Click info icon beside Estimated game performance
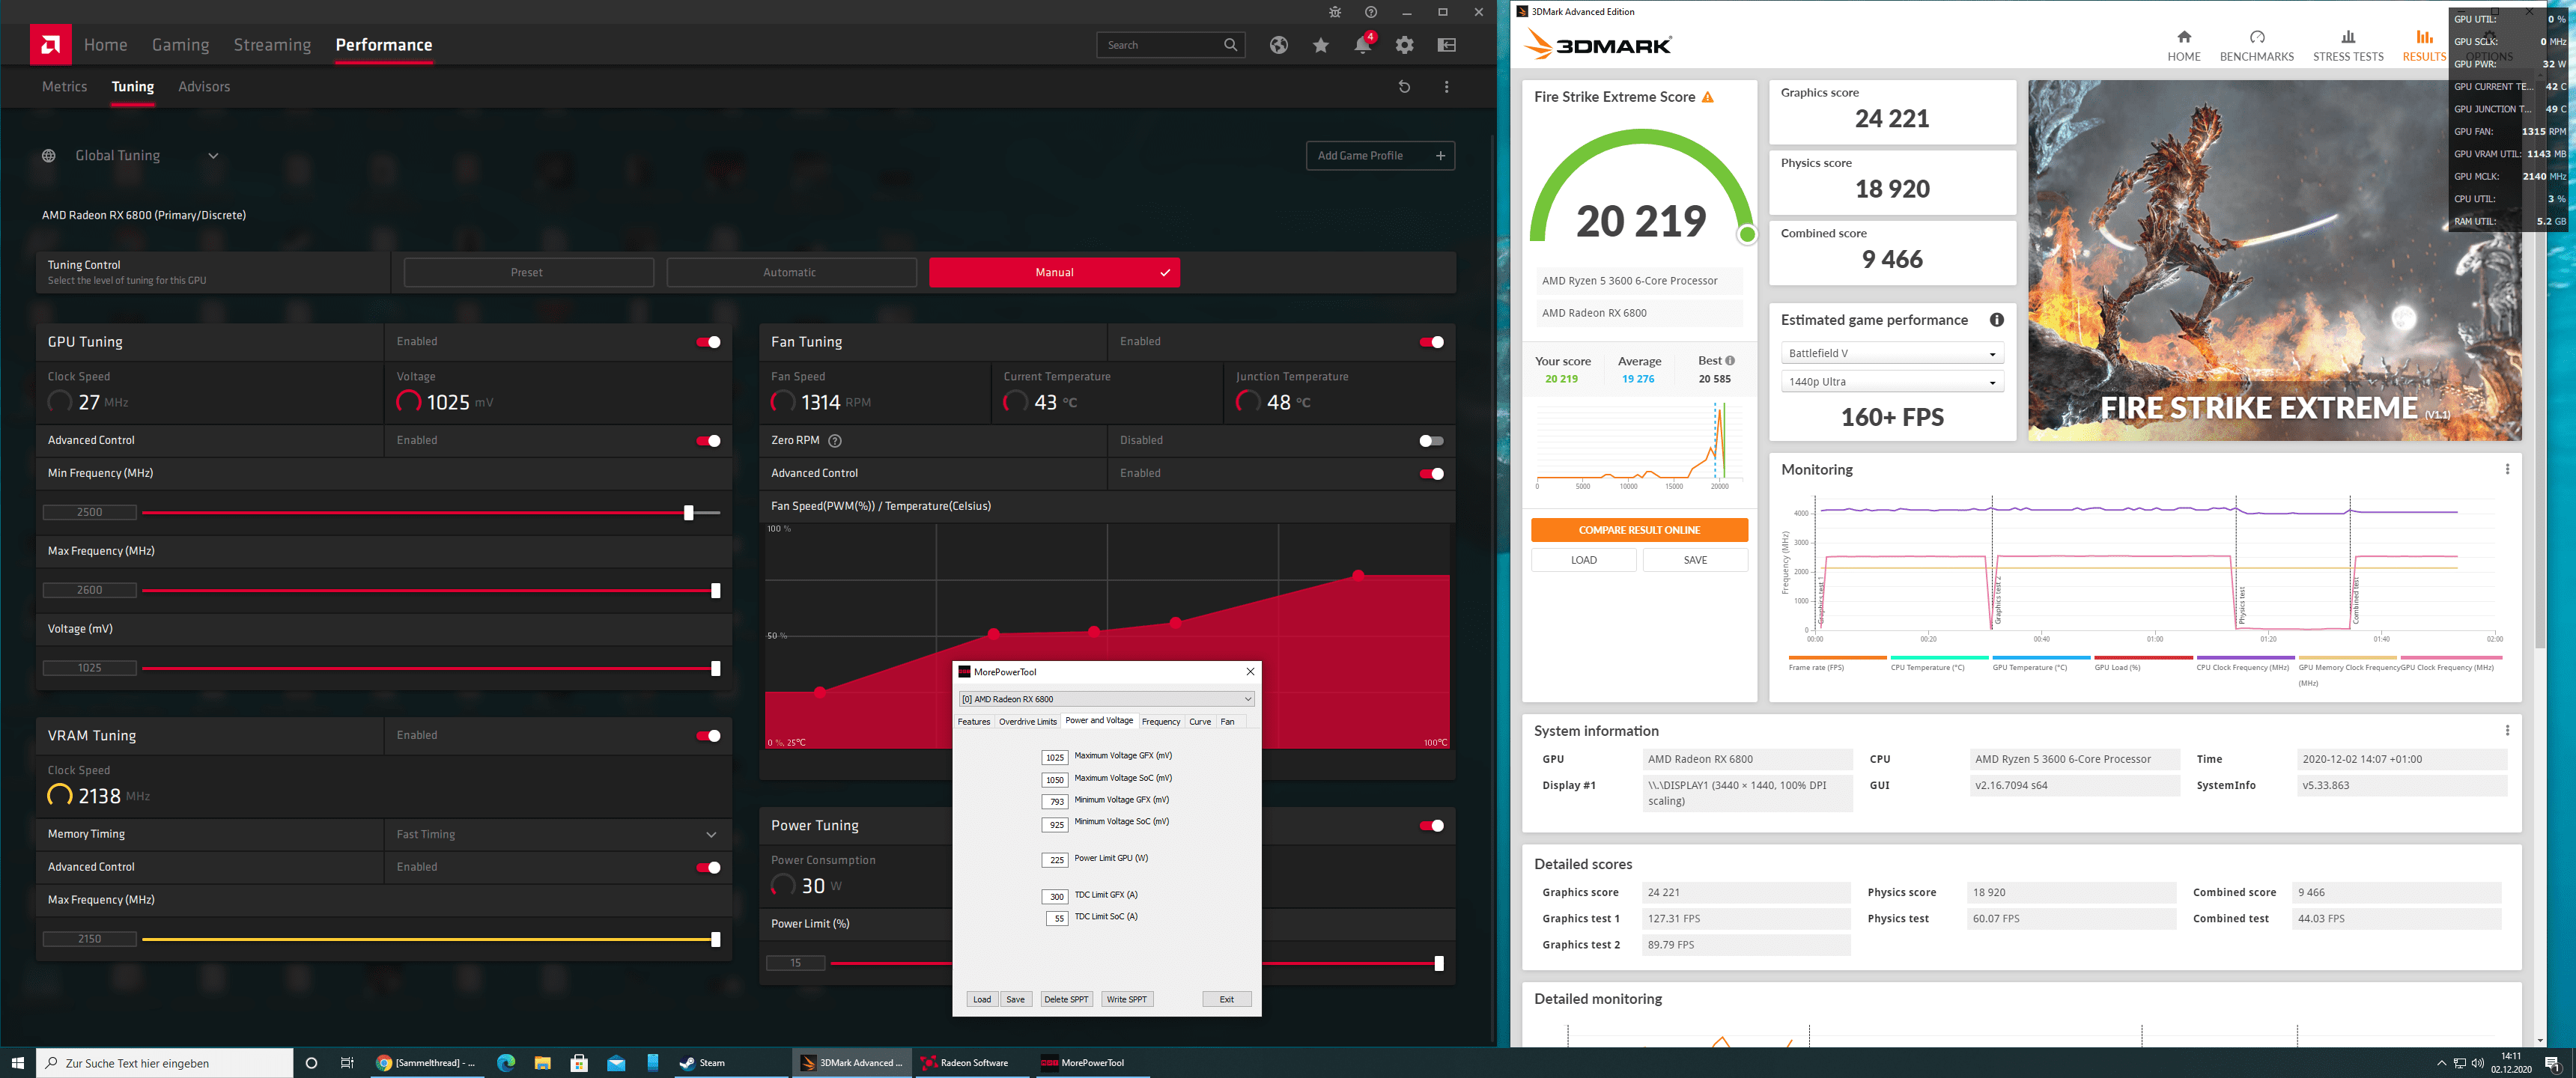 1996,320
